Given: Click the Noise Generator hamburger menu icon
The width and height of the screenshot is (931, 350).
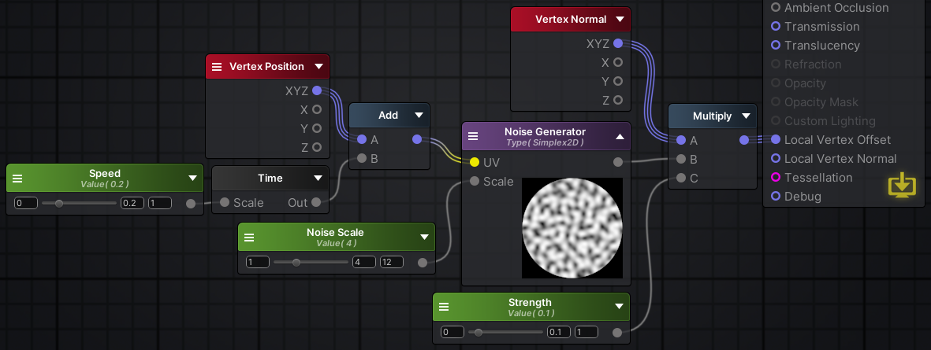Looking at the screenshot, I should point(473,136).
